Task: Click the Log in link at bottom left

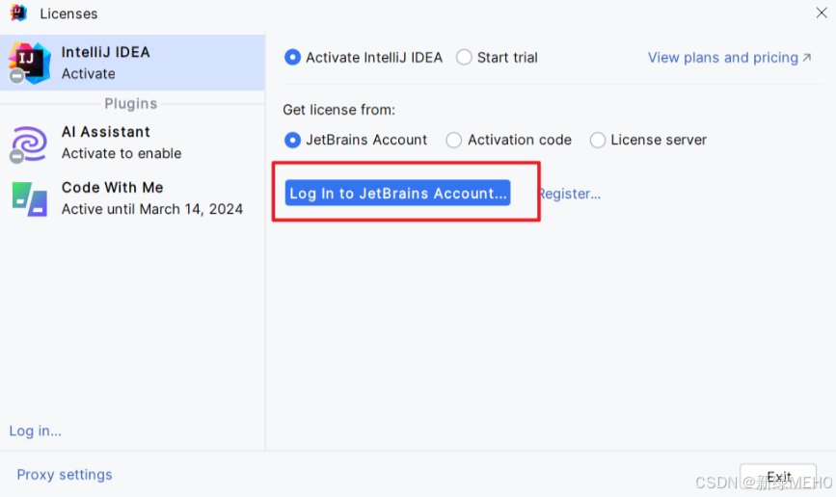Action: pyautogui.click(x=35, y=431)
